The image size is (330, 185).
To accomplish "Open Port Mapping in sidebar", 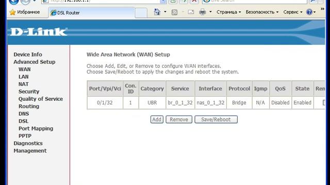I will pyautogui.click(x=36, y=128).
